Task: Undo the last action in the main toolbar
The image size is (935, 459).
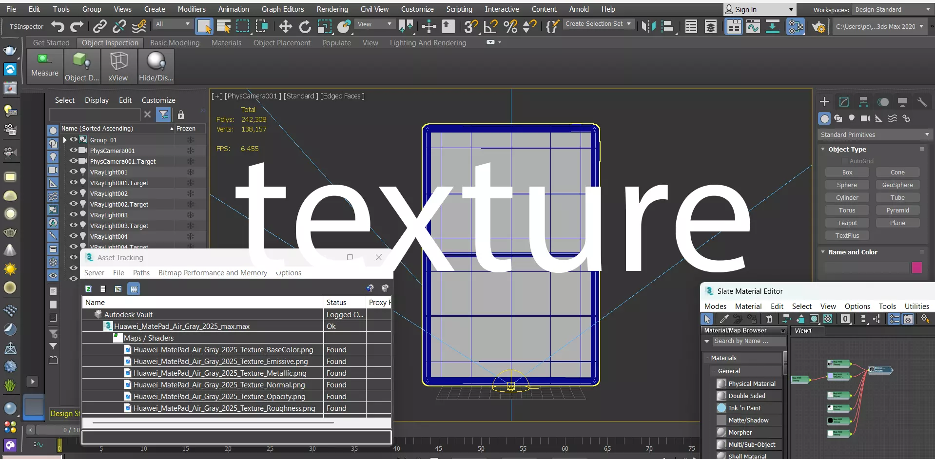Action: coord(58,26)
